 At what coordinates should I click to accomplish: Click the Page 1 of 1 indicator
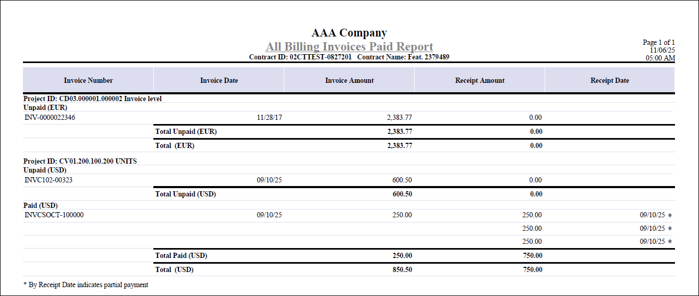pos(658,42)
